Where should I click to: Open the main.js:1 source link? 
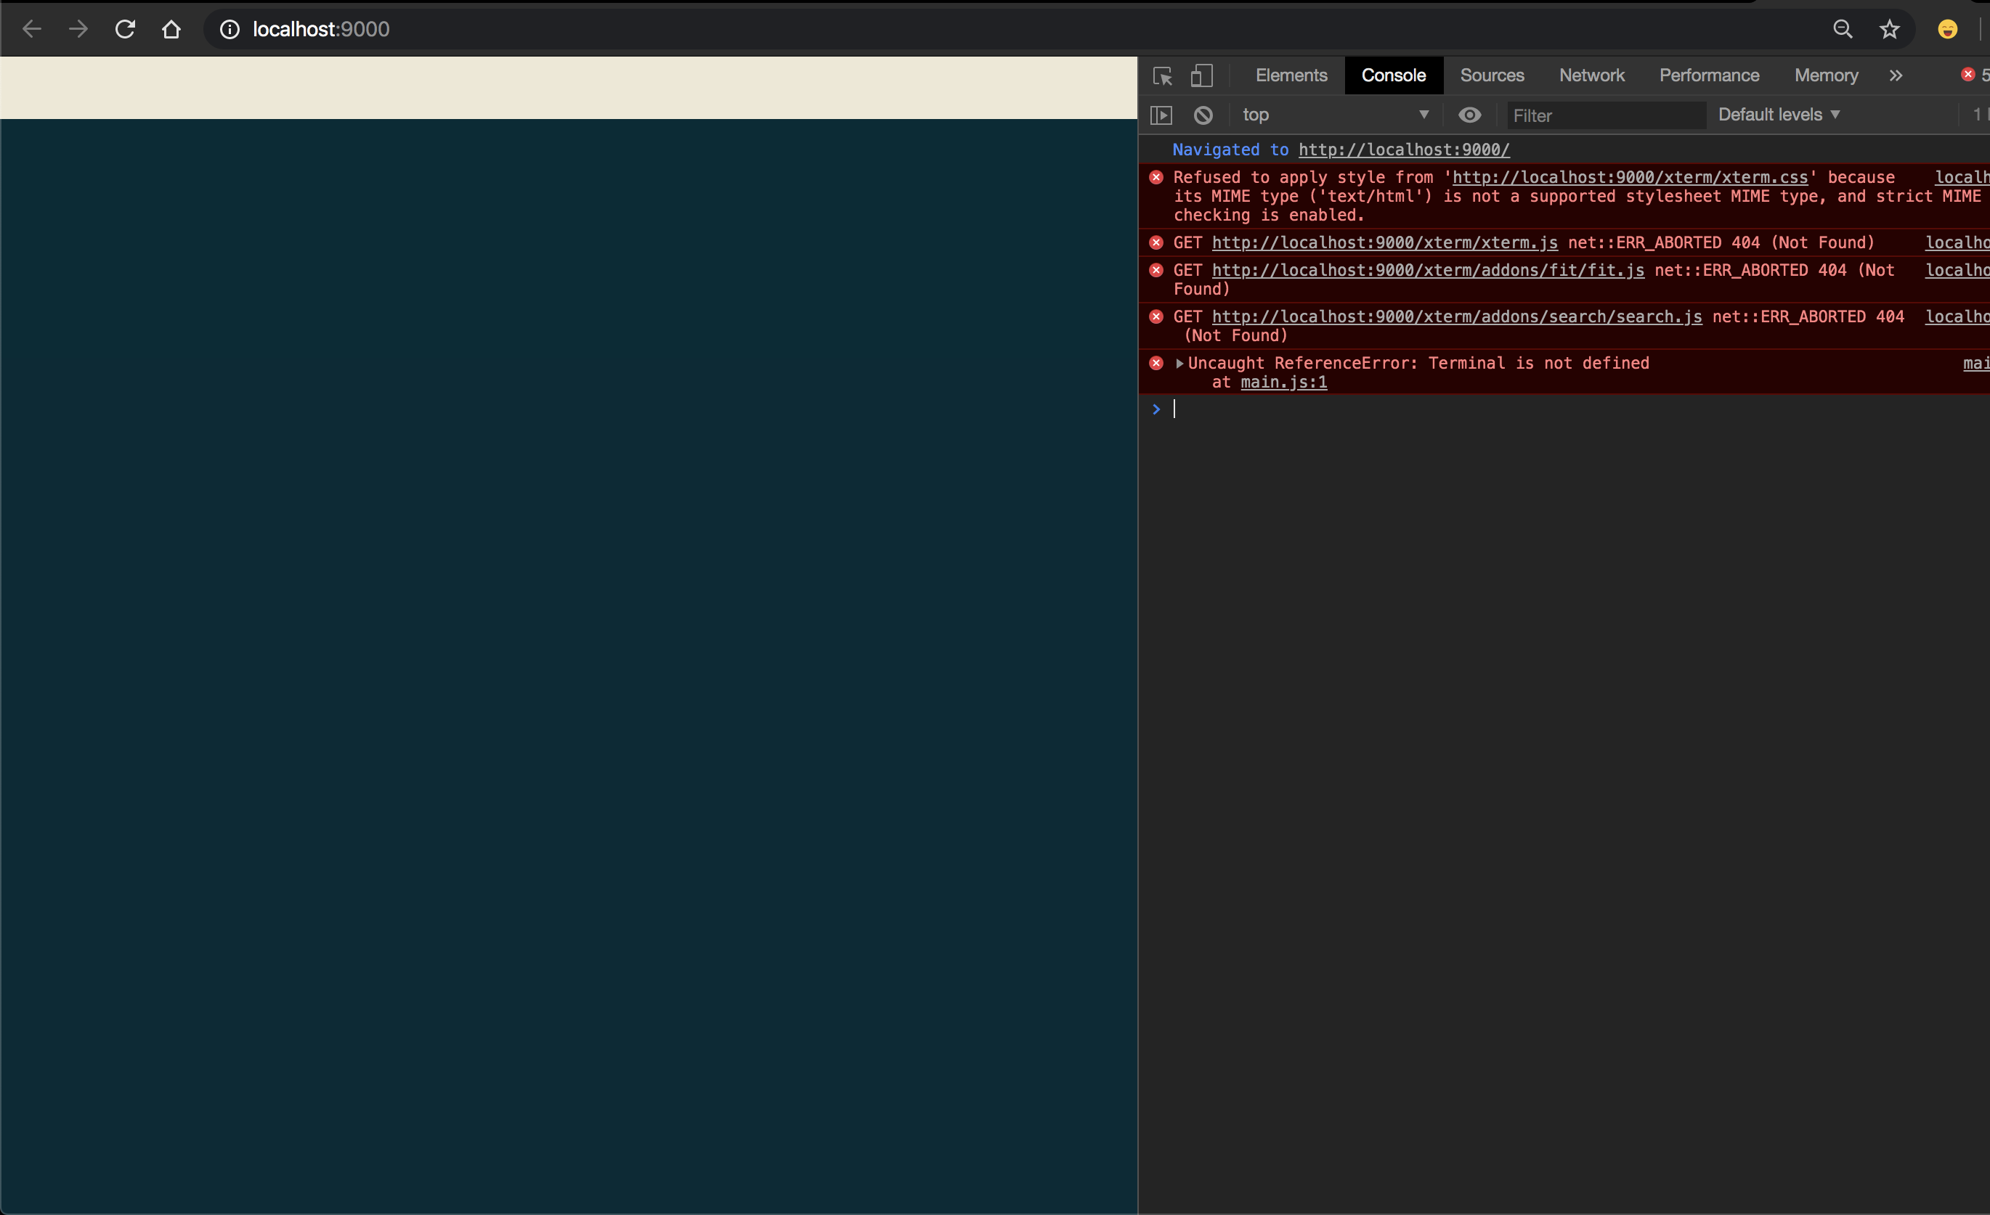1283,382
